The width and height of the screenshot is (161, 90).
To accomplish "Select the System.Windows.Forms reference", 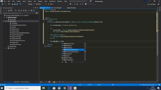I will click(18, 40).
